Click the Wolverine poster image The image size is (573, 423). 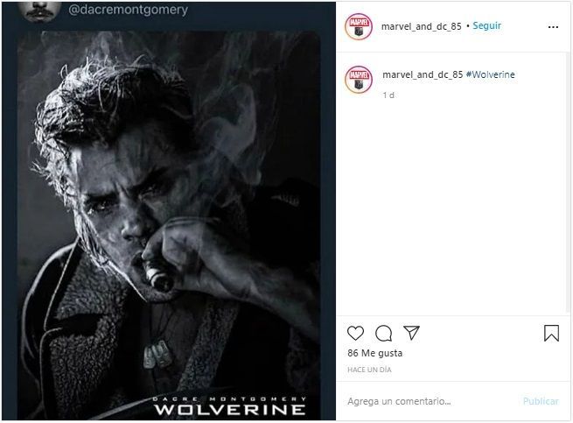[169, 219]
